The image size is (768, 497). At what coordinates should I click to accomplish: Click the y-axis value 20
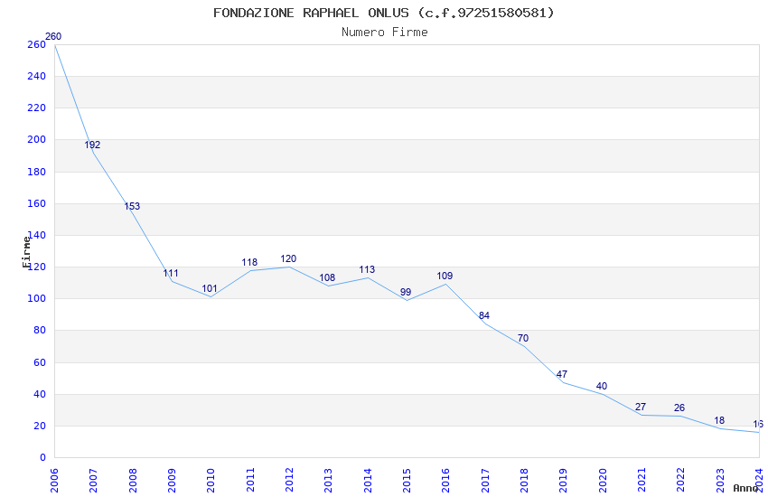(40, 426)
